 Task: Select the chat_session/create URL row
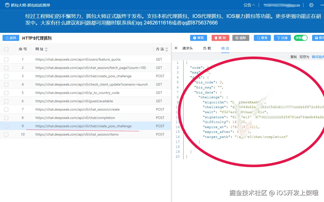77,110
